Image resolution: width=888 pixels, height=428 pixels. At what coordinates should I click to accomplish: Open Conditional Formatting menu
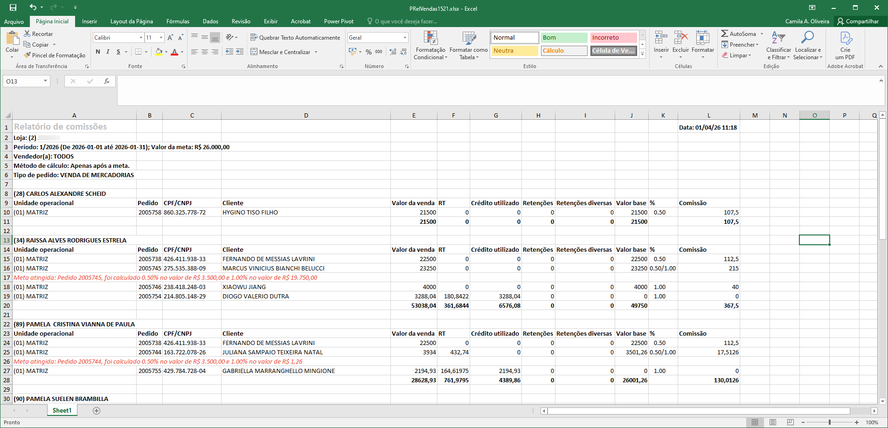(x=430, y=46)
